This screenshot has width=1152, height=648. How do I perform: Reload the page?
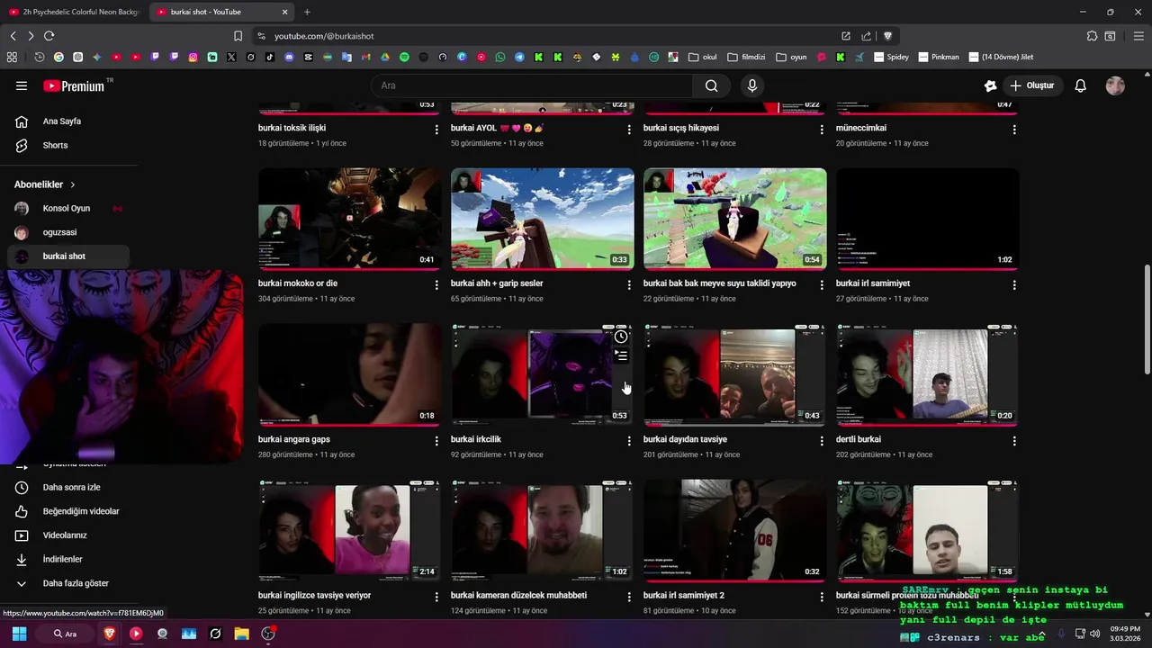(x=49, y=36)
